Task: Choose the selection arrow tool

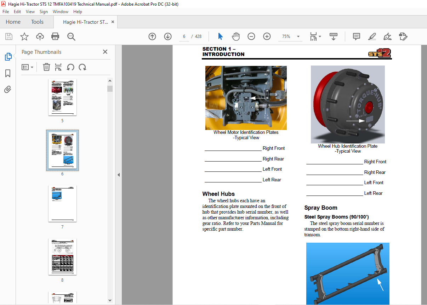Action: point(221,36)
